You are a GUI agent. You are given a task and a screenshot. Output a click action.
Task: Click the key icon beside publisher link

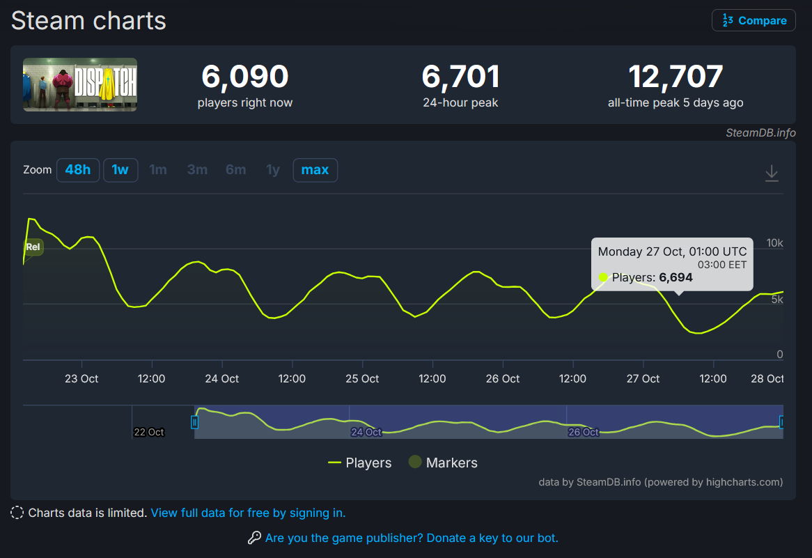tap(253, 538)
